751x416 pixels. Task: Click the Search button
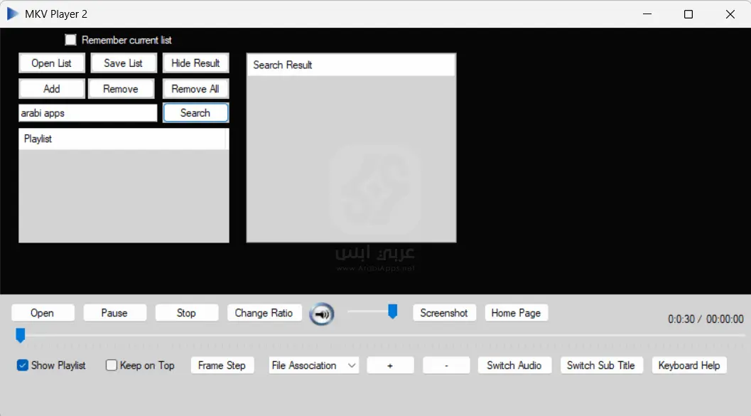coord(195,113)
